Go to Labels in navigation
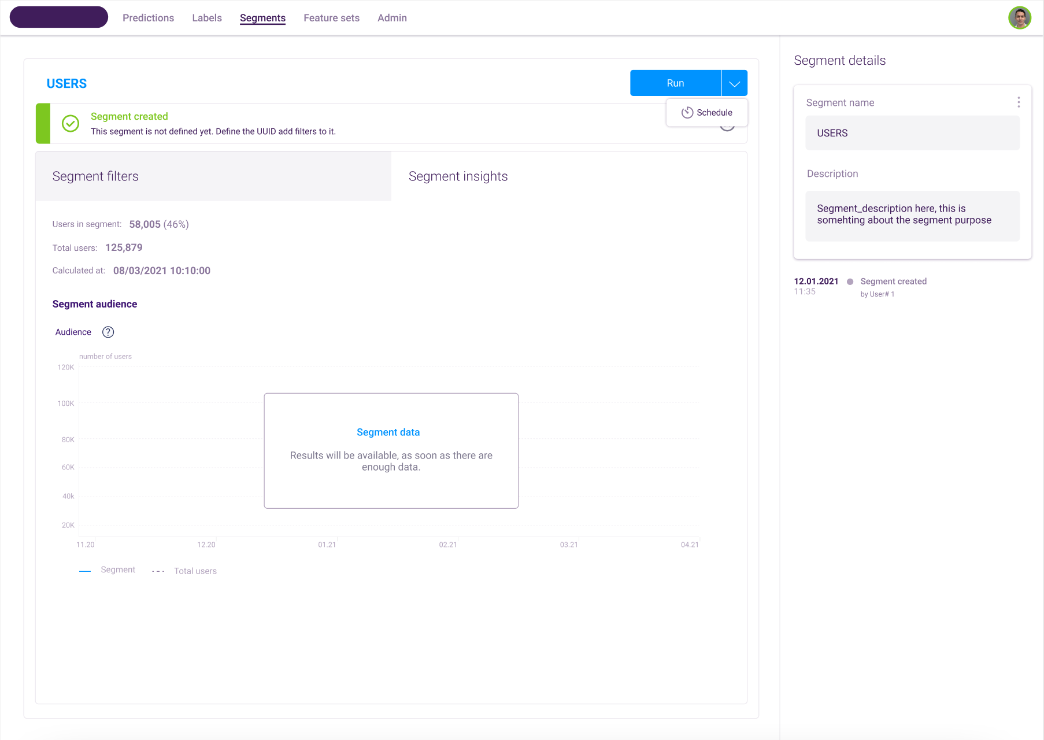Screen dimensions: 1044x740 [207, 18]
